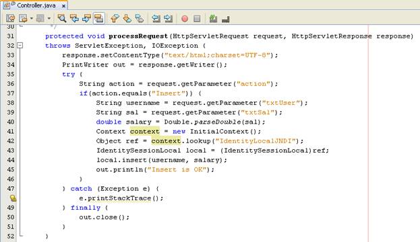The width and height of the screenshot is (420, 242).
Task: Click Find Selection magnifier icon
Action: [x=62, y=18]
